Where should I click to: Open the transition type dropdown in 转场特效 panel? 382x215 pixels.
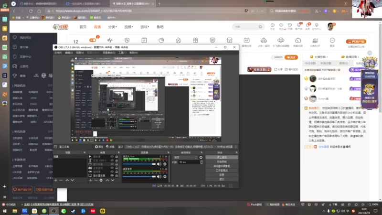coord(185,158)
